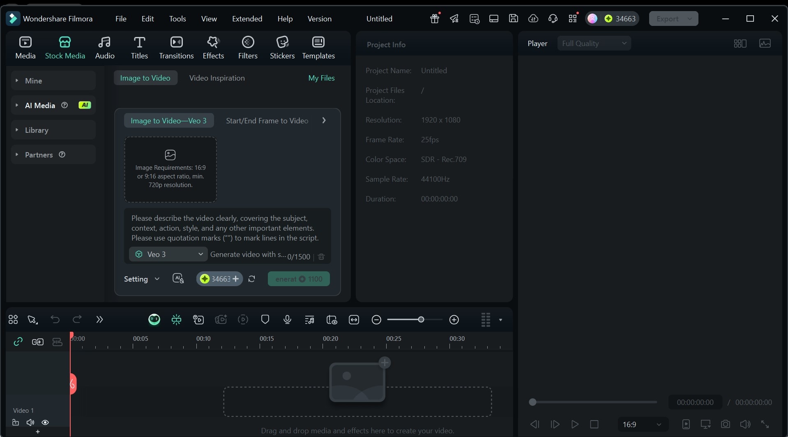Open the Audio library tab
This screenshot has width=788, height=437.
click(x=105, y=48)
